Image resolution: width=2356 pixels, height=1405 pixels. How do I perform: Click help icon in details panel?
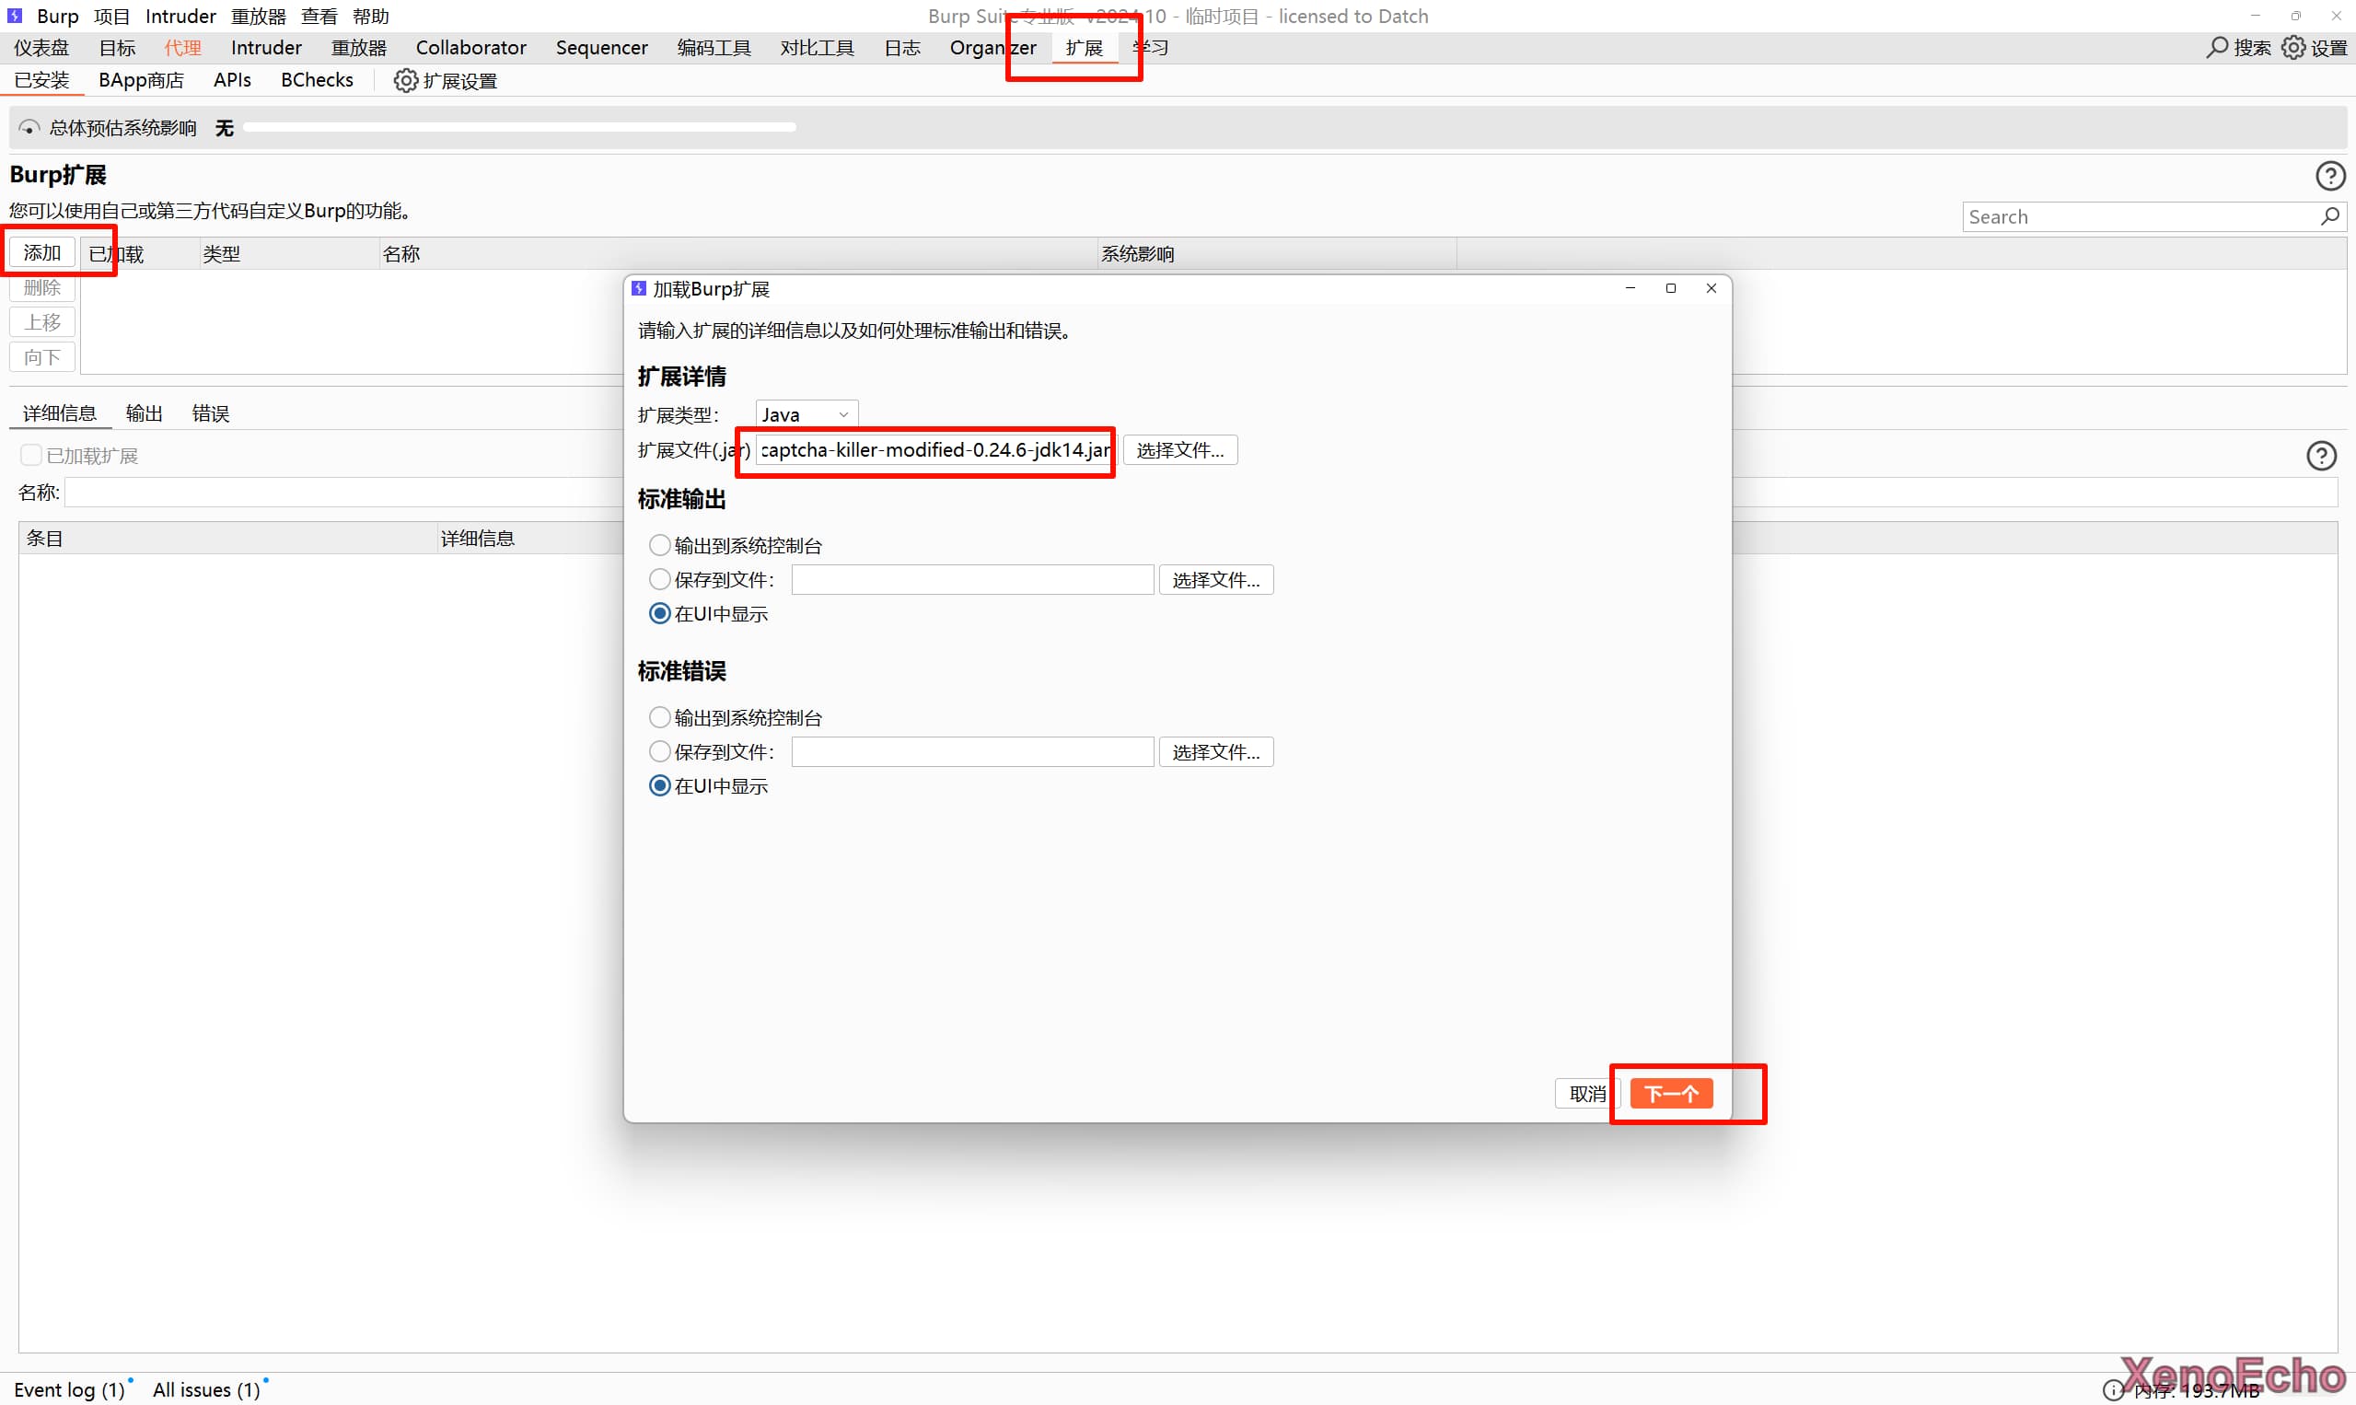pyautogui.click(x=2320, y=457)
